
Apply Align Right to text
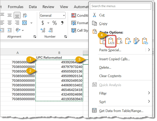point(17,23)
